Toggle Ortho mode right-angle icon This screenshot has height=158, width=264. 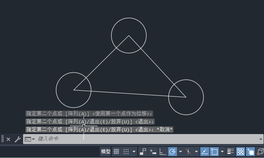(163, 151)
